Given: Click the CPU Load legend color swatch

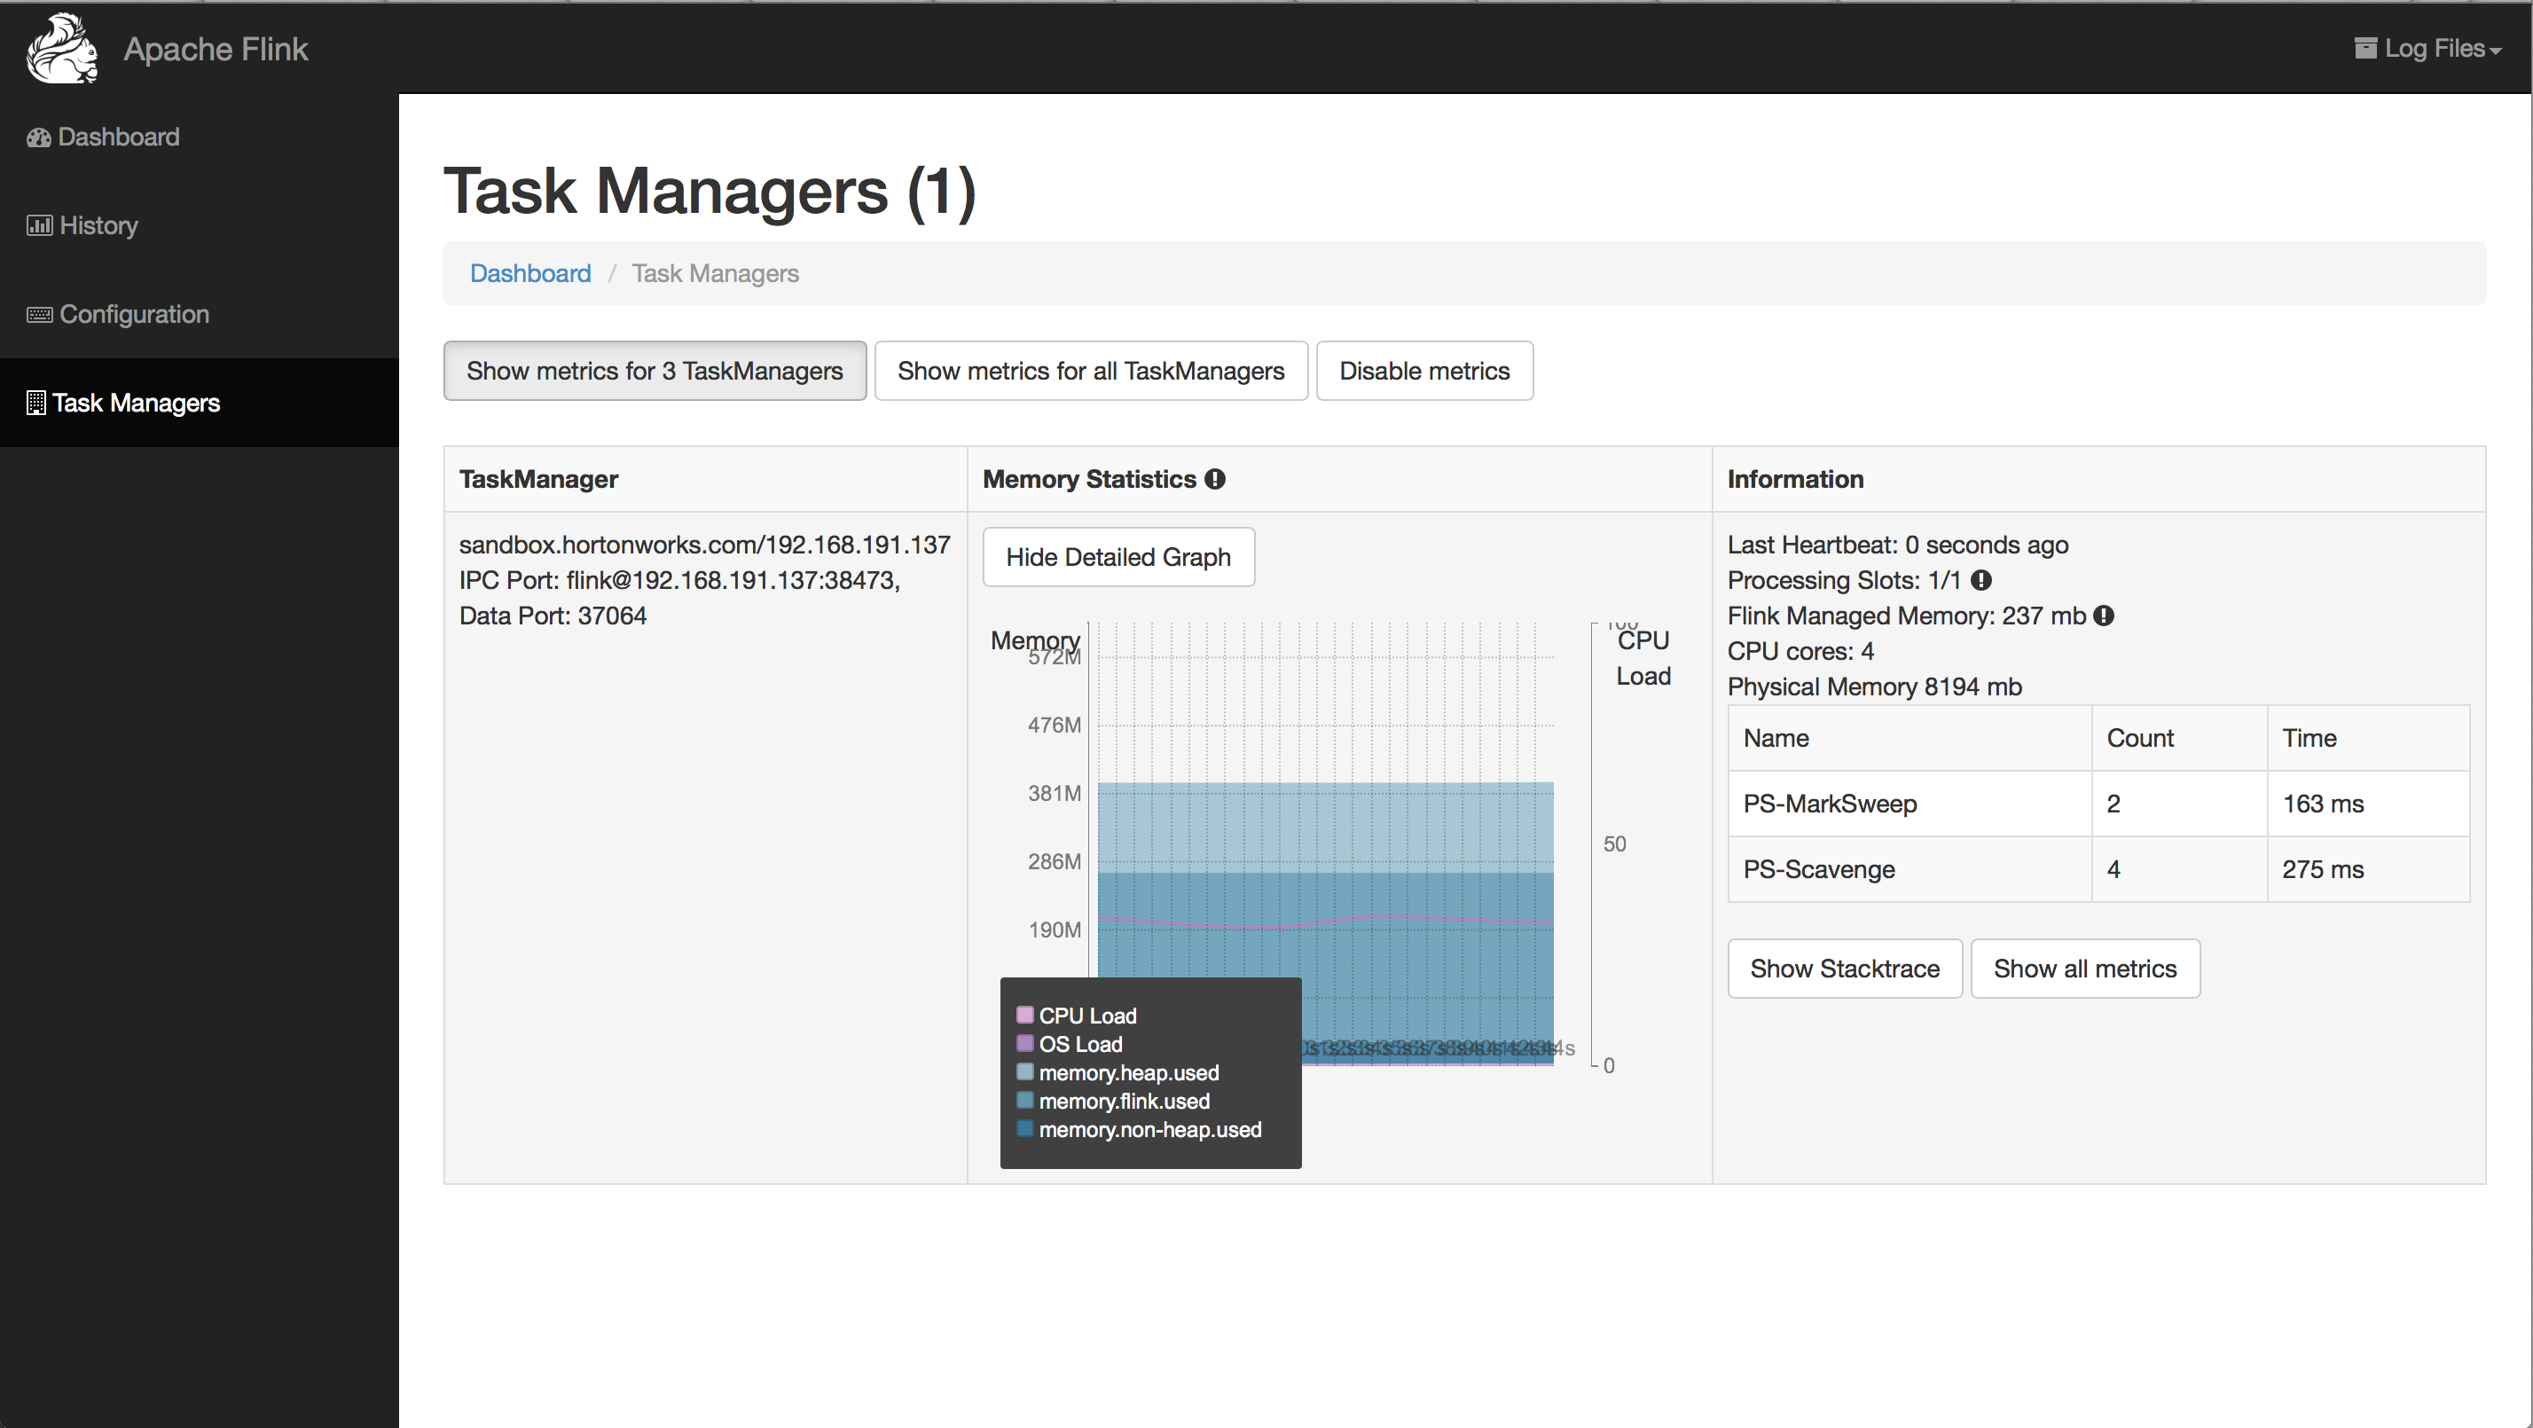Looking at the screenshot, I should [1024, 1015].
